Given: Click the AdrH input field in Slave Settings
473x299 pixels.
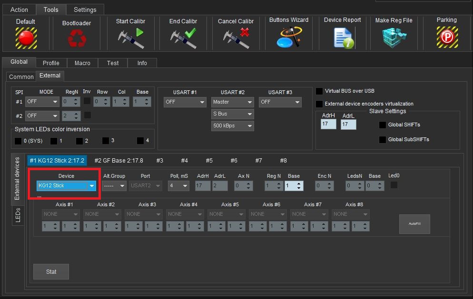Looking at the screenshot, I should click(x=328, y=124).
